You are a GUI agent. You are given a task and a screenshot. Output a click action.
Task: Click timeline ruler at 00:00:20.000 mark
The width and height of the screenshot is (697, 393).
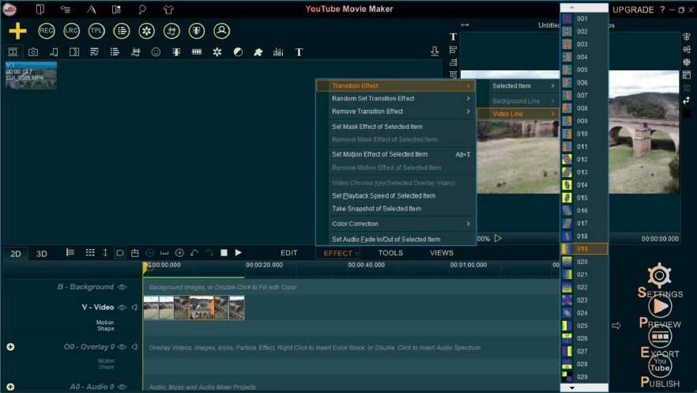click(x=264, y=265)
